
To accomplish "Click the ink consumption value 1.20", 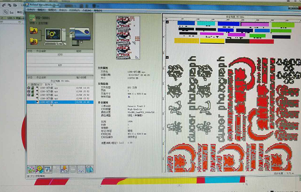I will point(130,143).
